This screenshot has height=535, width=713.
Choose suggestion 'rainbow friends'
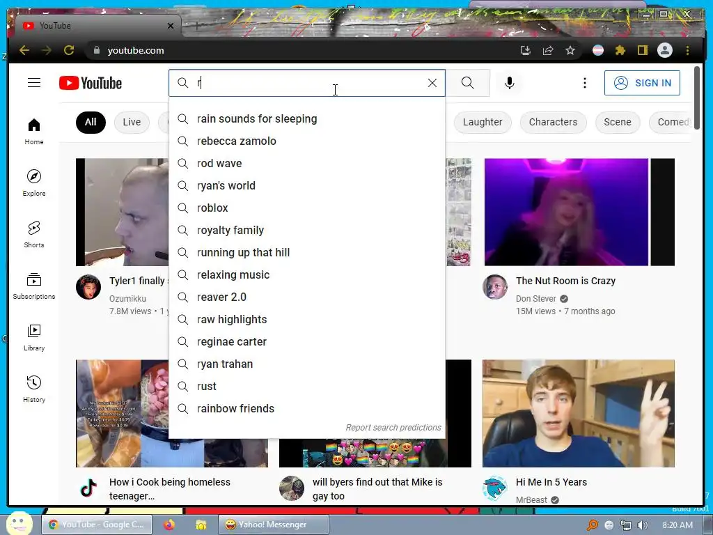click(x=307, y=408)
